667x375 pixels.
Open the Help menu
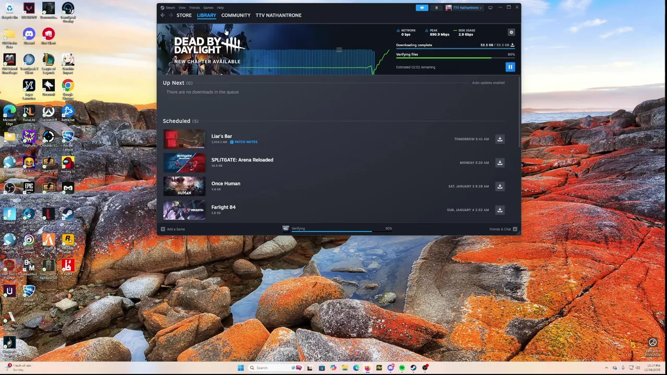coord(220,8)
